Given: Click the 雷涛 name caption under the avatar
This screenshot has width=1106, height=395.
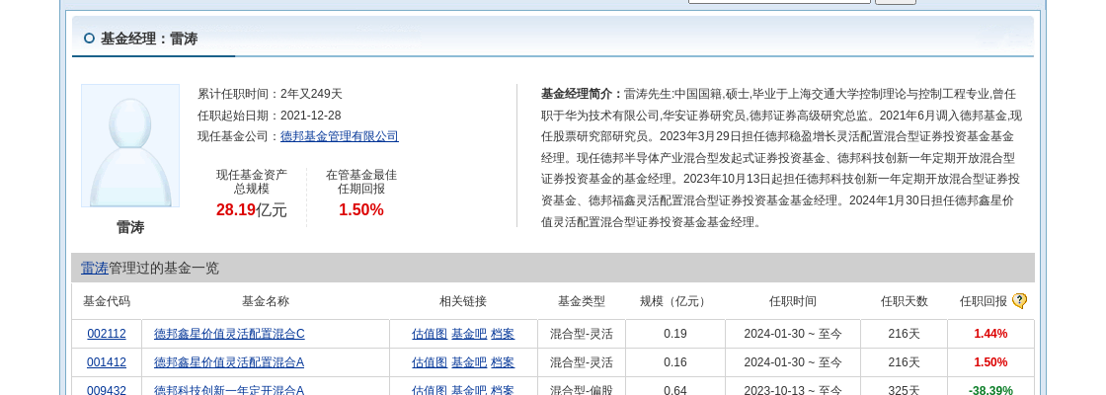Looking at the screenshot, I should pyautogui.click(x=130, y=227).
